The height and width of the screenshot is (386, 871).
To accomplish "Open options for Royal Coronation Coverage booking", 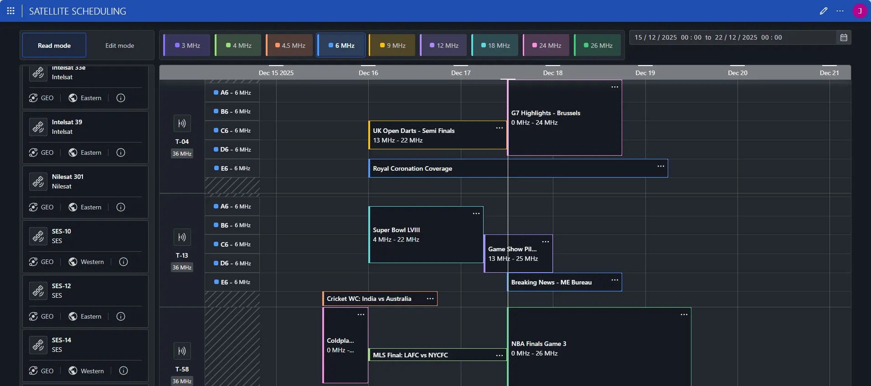I will 661,166.
